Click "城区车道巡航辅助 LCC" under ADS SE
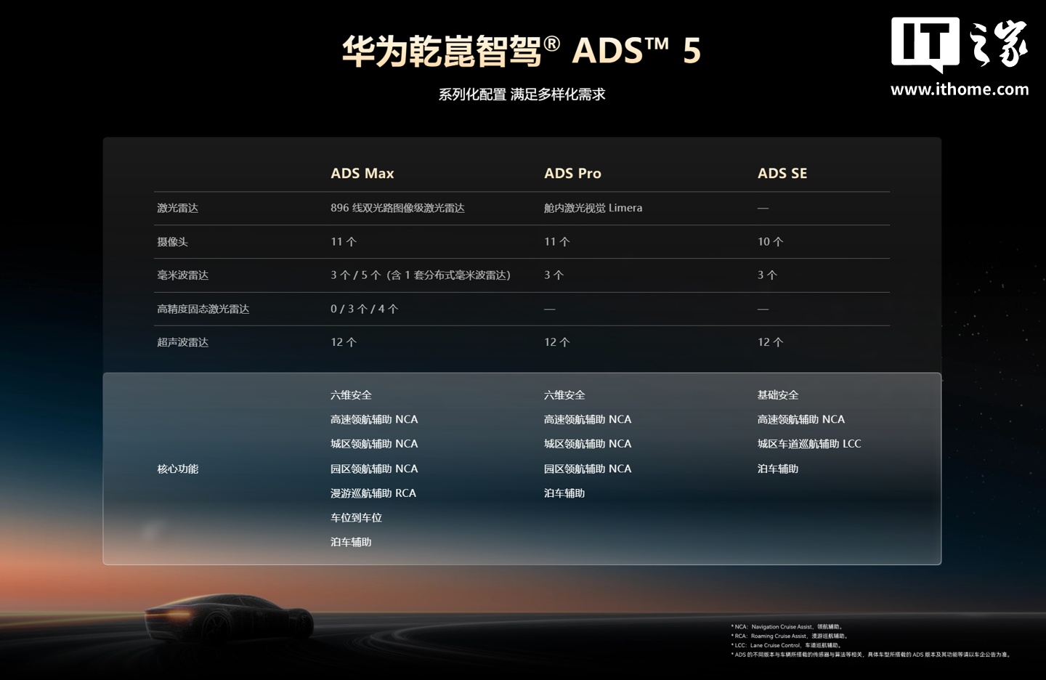The image size is (1046, 680). point(809,444)
